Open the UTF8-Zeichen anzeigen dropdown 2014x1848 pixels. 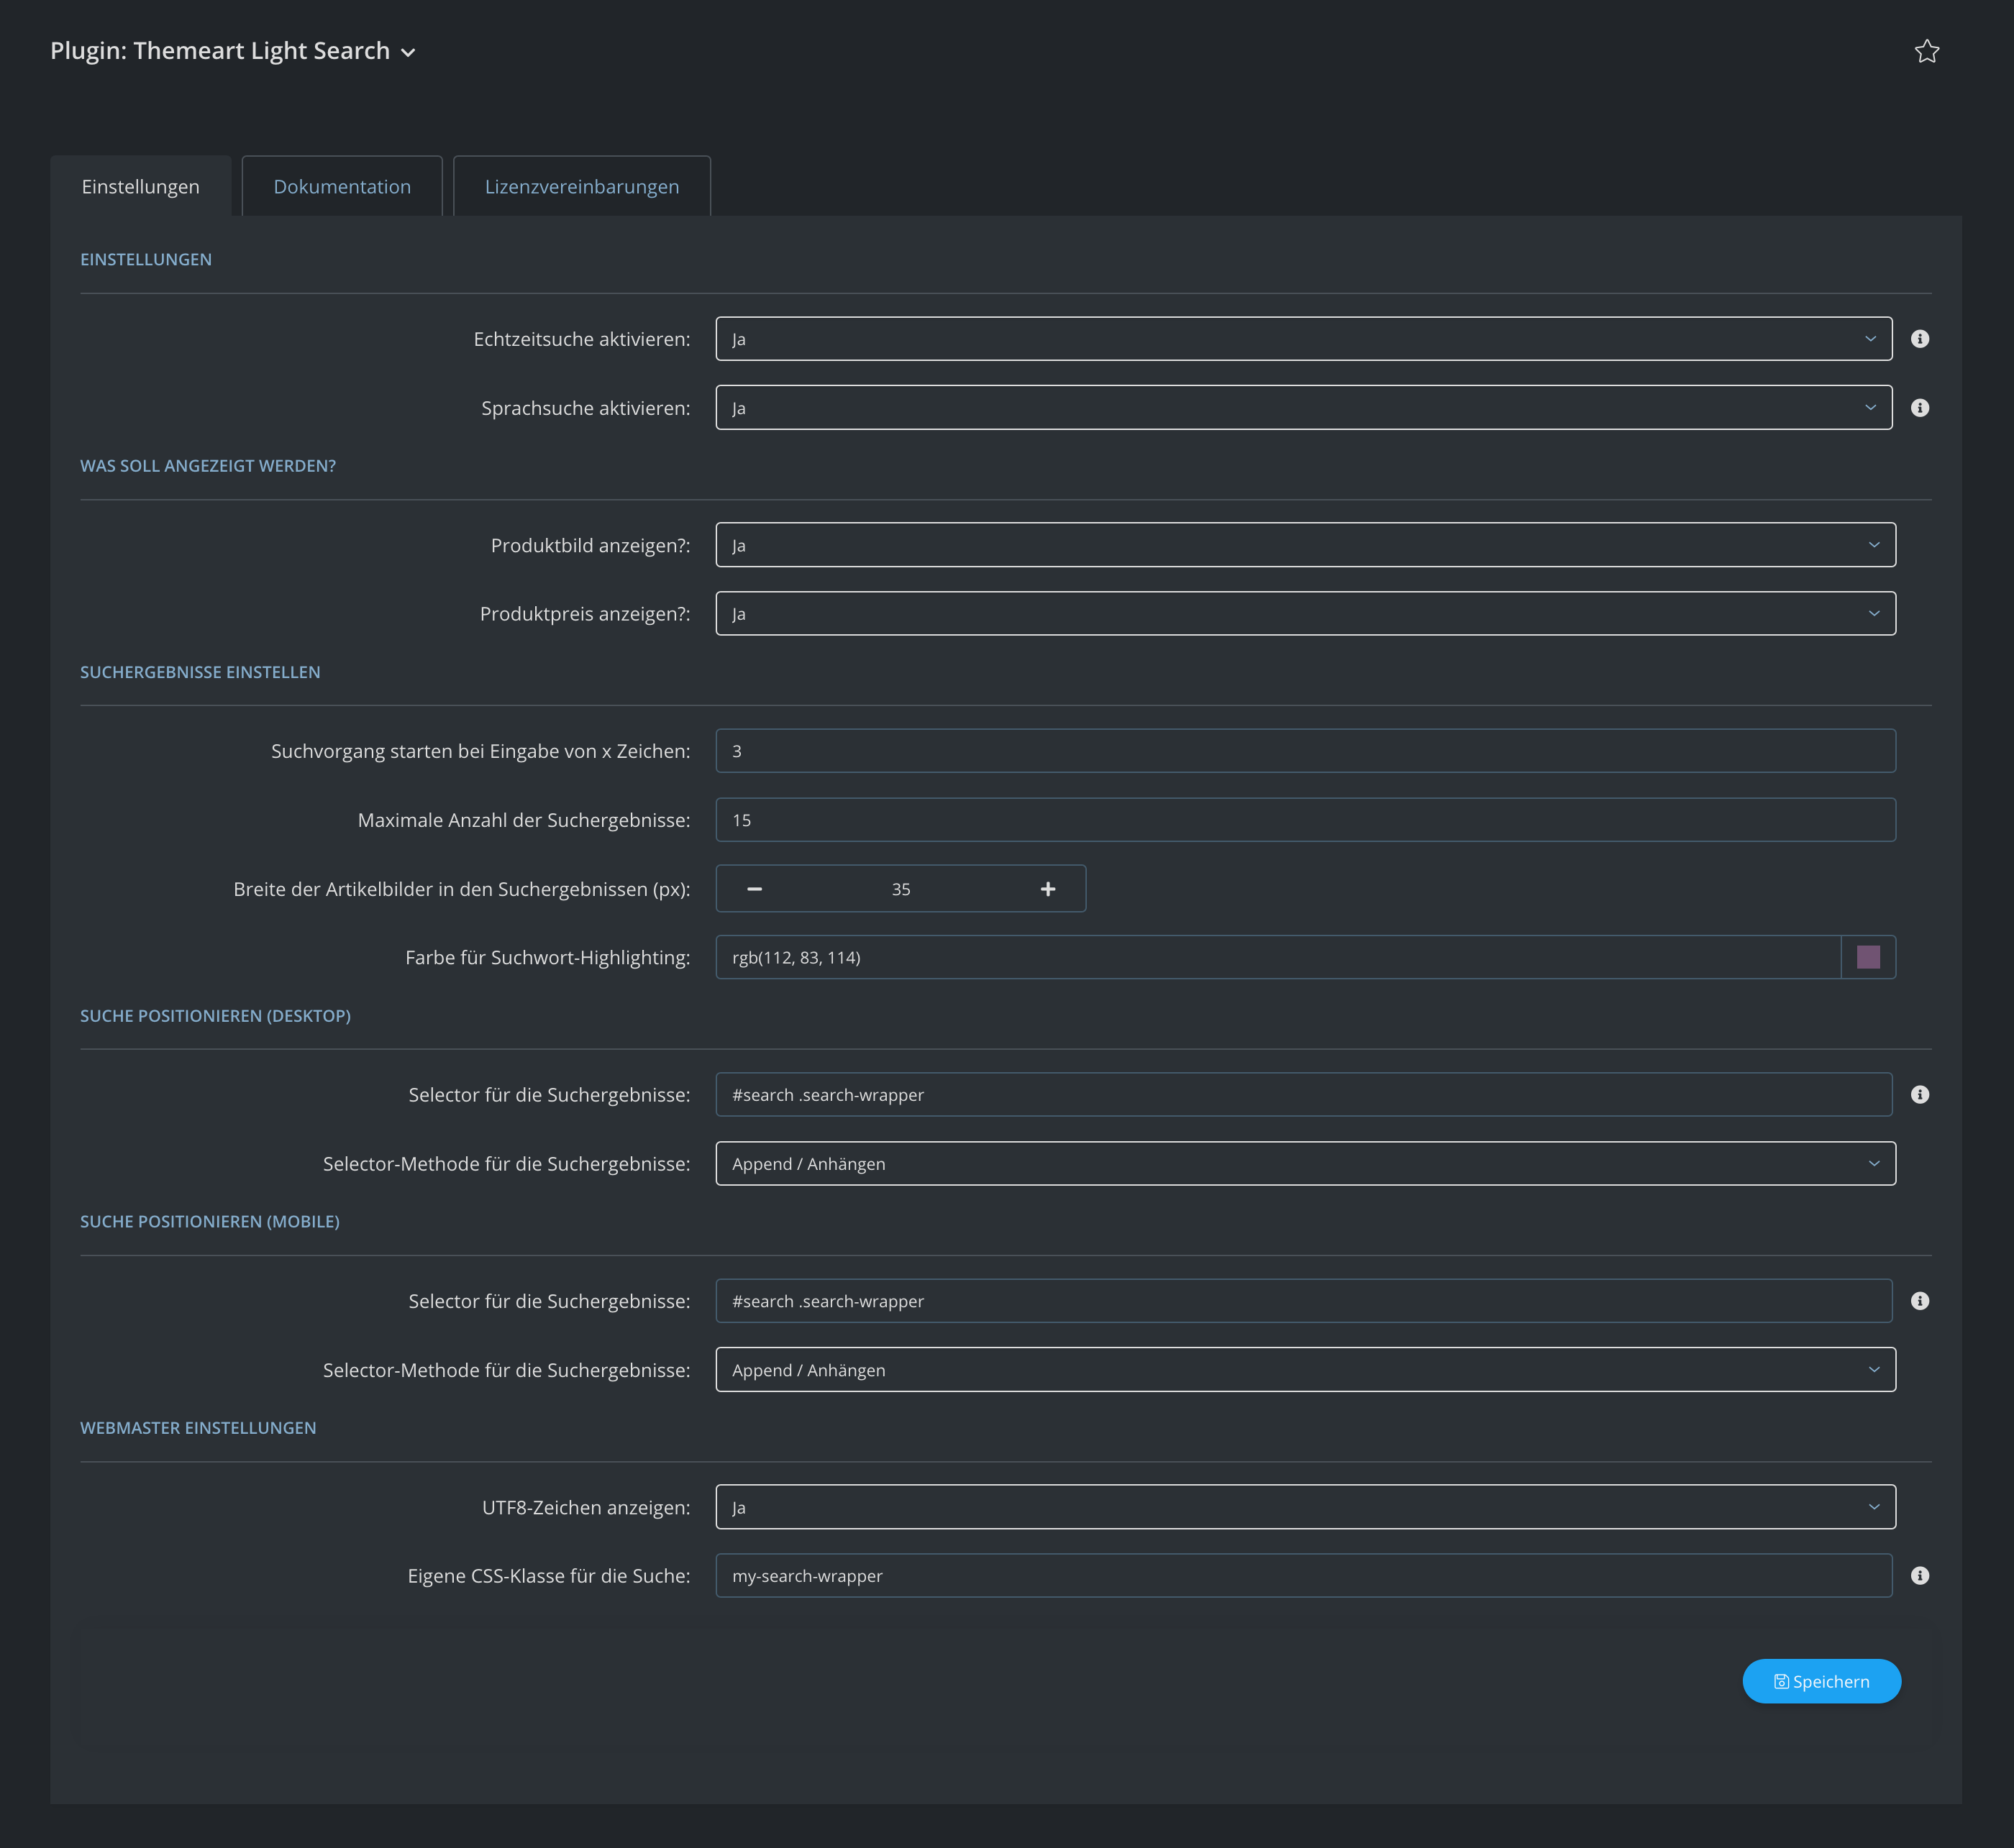pos(1305,1507)
